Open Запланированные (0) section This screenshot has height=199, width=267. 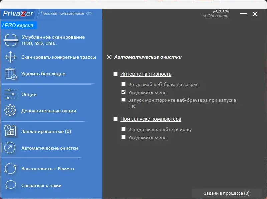(x=47, y=131)
